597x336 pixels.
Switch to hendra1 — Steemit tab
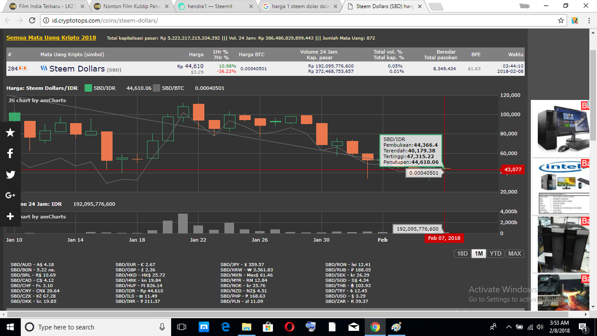[x=214, y=7]
